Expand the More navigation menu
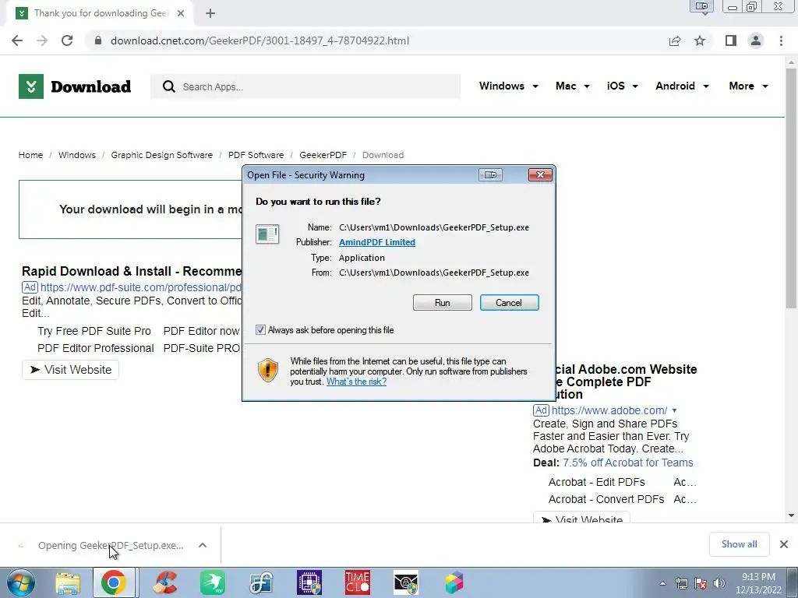The height and width of the screenshot is (598, 798). tap(748, 86)
